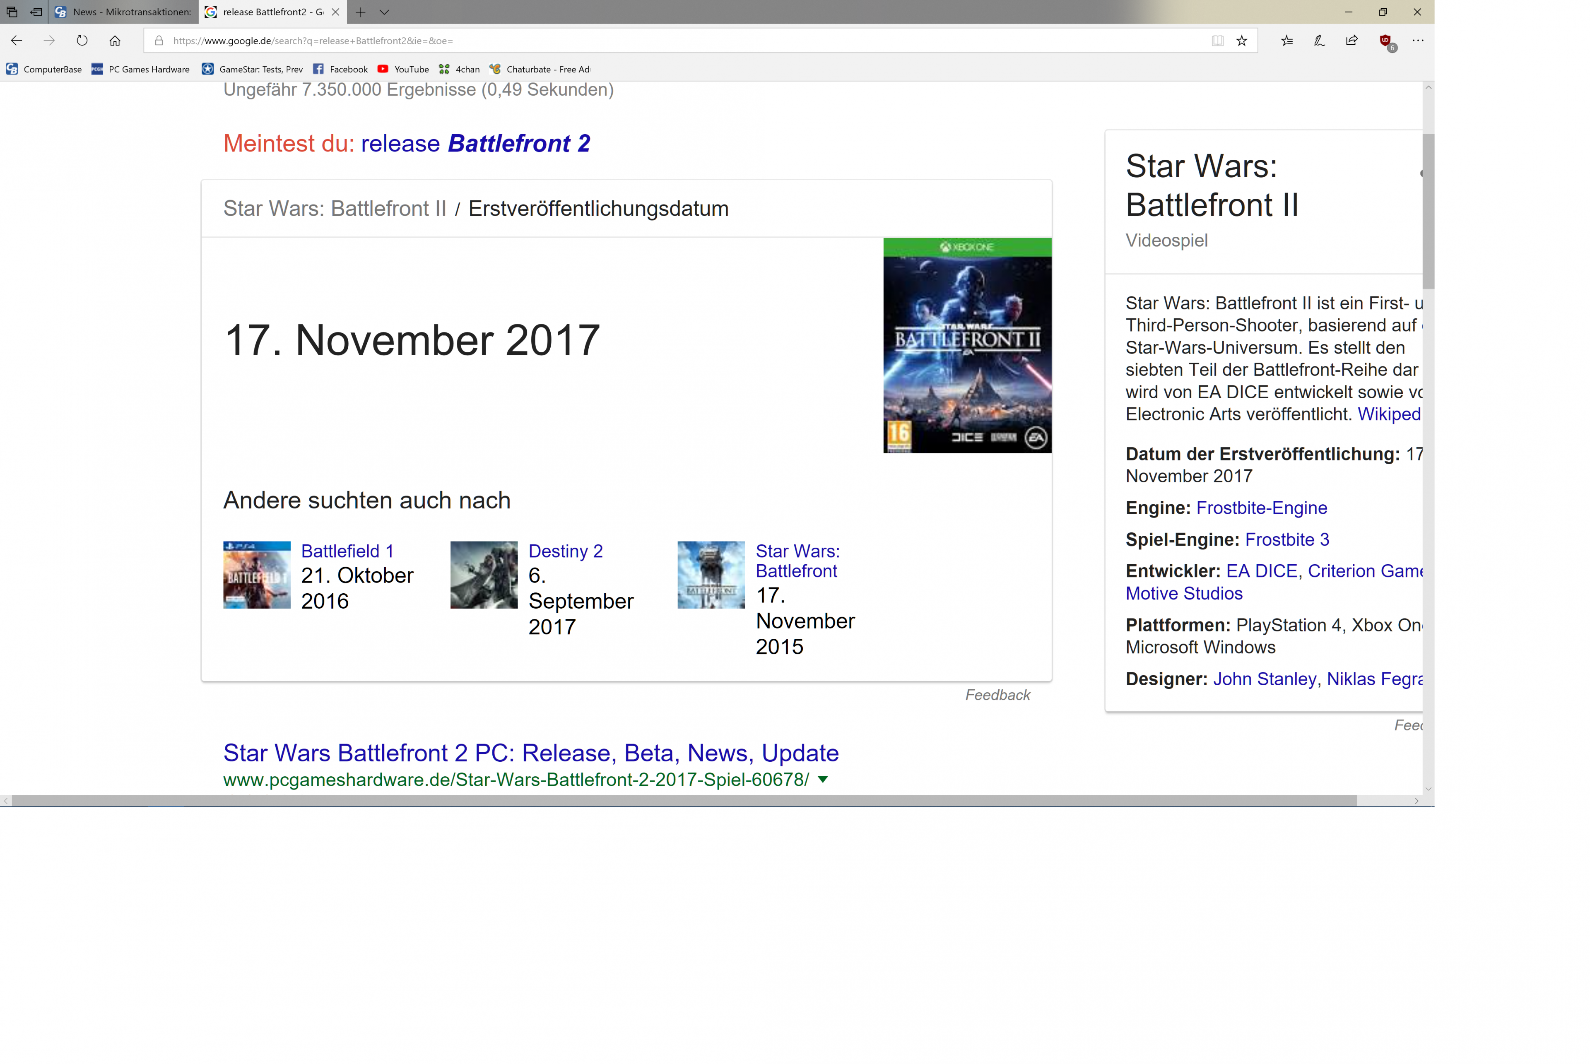
Task: Open 4chan bookmark
Action: (460, 69)
